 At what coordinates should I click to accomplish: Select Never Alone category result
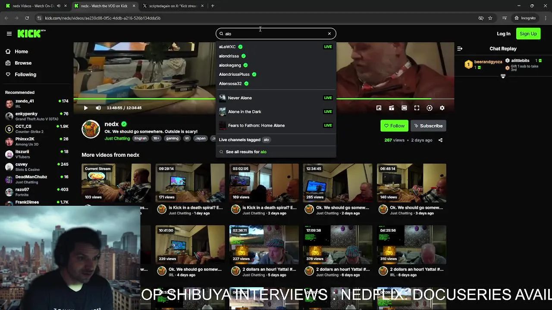click(276, 98)
